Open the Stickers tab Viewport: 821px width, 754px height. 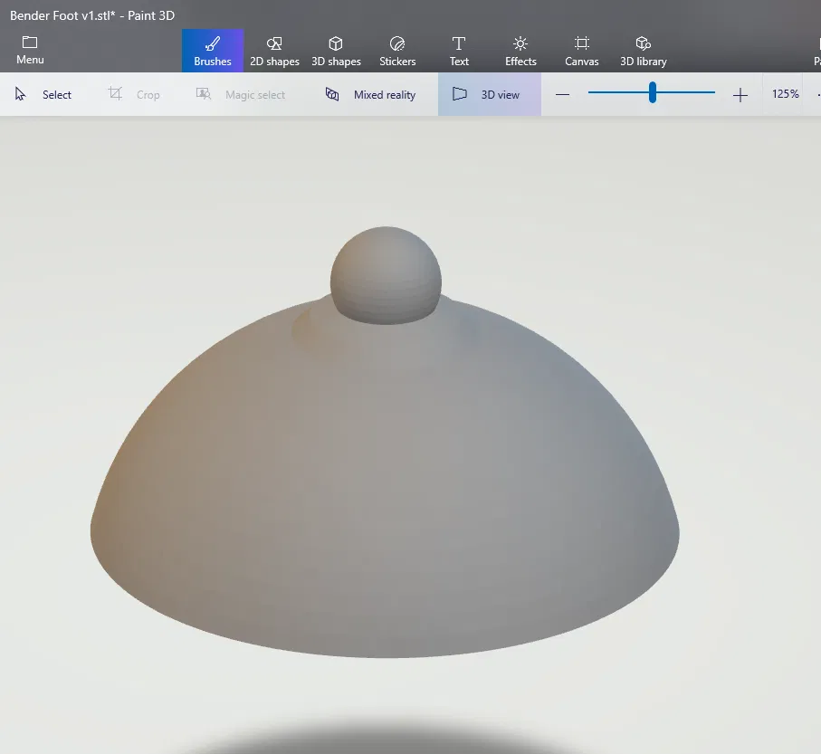[397, 51]
